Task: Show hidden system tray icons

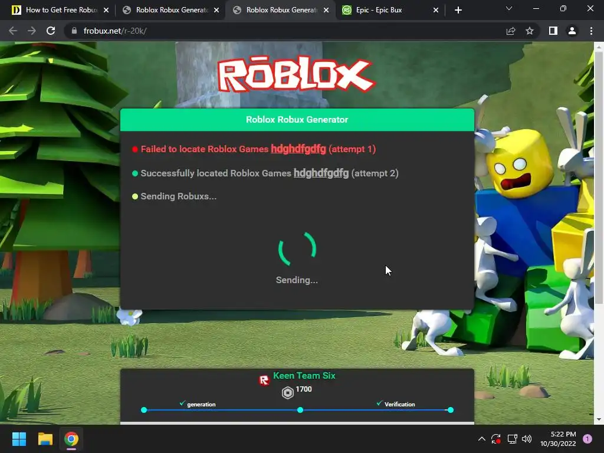Action: click(481, 439)
